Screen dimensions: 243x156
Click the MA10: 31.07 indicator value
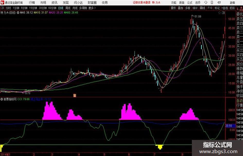41,13
